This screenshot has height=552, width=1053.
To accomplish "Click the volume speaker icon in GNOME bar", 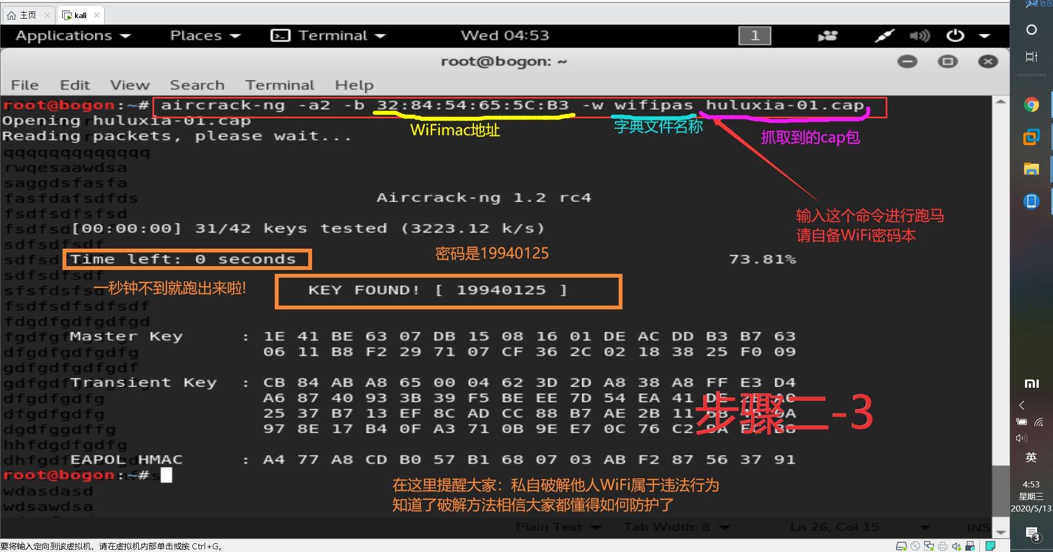I will [x=920, y=36].
